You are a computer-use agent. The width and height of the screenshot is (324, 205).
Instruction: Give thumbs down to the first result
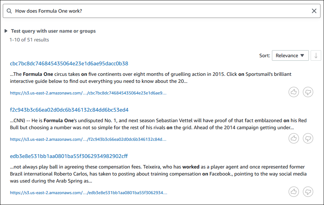click(308, 92)
